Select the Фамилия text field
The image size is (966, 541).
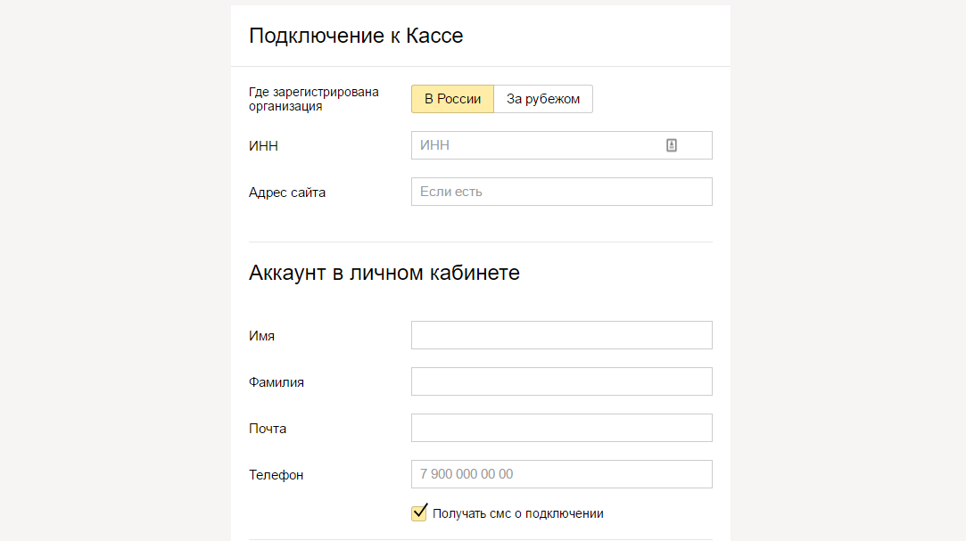561,381
